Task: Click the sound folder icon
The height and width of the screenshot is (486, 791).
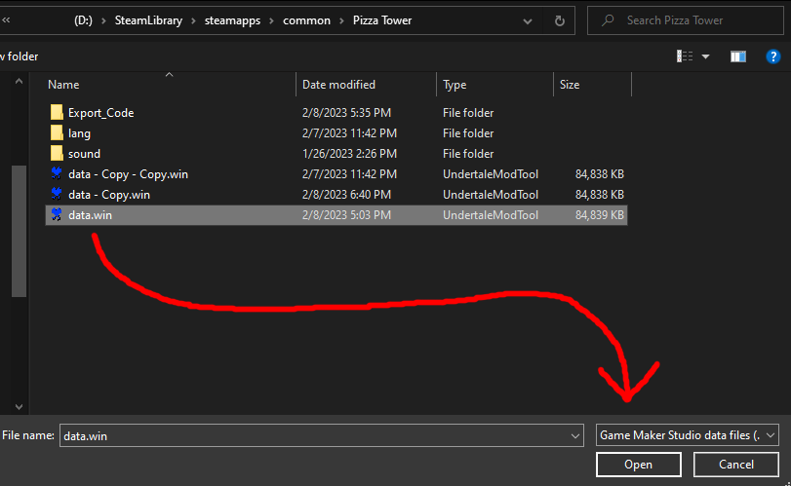Action: point(57,153)
